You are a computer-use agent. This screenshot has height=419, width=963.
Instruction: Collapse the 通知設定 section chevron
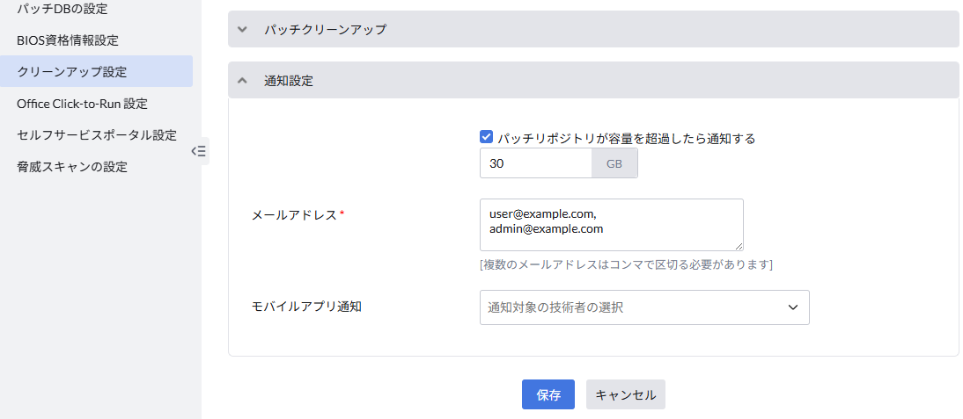tap(243, 80)
